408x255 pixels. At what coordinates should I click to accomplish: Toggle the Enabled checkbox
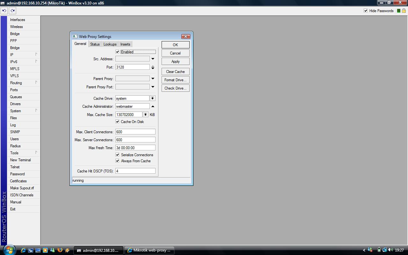(117, 52)
